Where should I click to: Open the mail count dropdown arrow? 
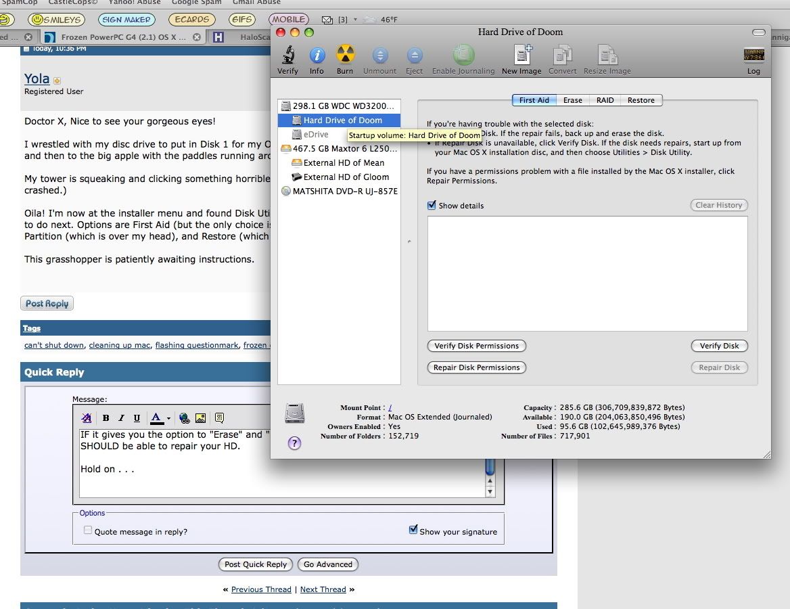pyautogui.click(x=355, y=20)
